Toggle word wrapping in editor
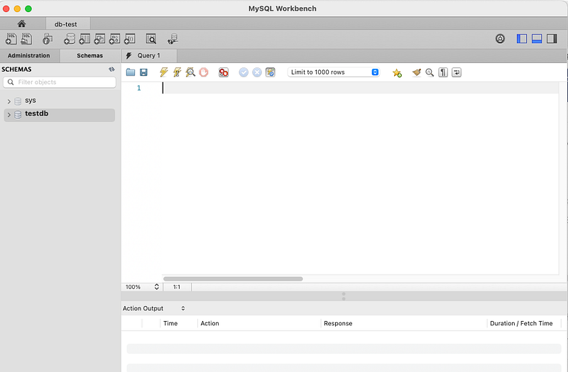This screenshot has height=372, width=568. coord(457,72)
